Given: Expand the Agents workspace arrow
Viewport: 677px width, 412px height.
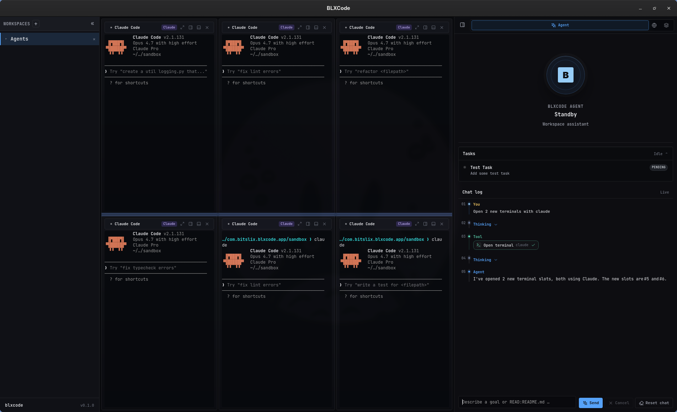Looking at the screenshot, I should tap(6, 39).
